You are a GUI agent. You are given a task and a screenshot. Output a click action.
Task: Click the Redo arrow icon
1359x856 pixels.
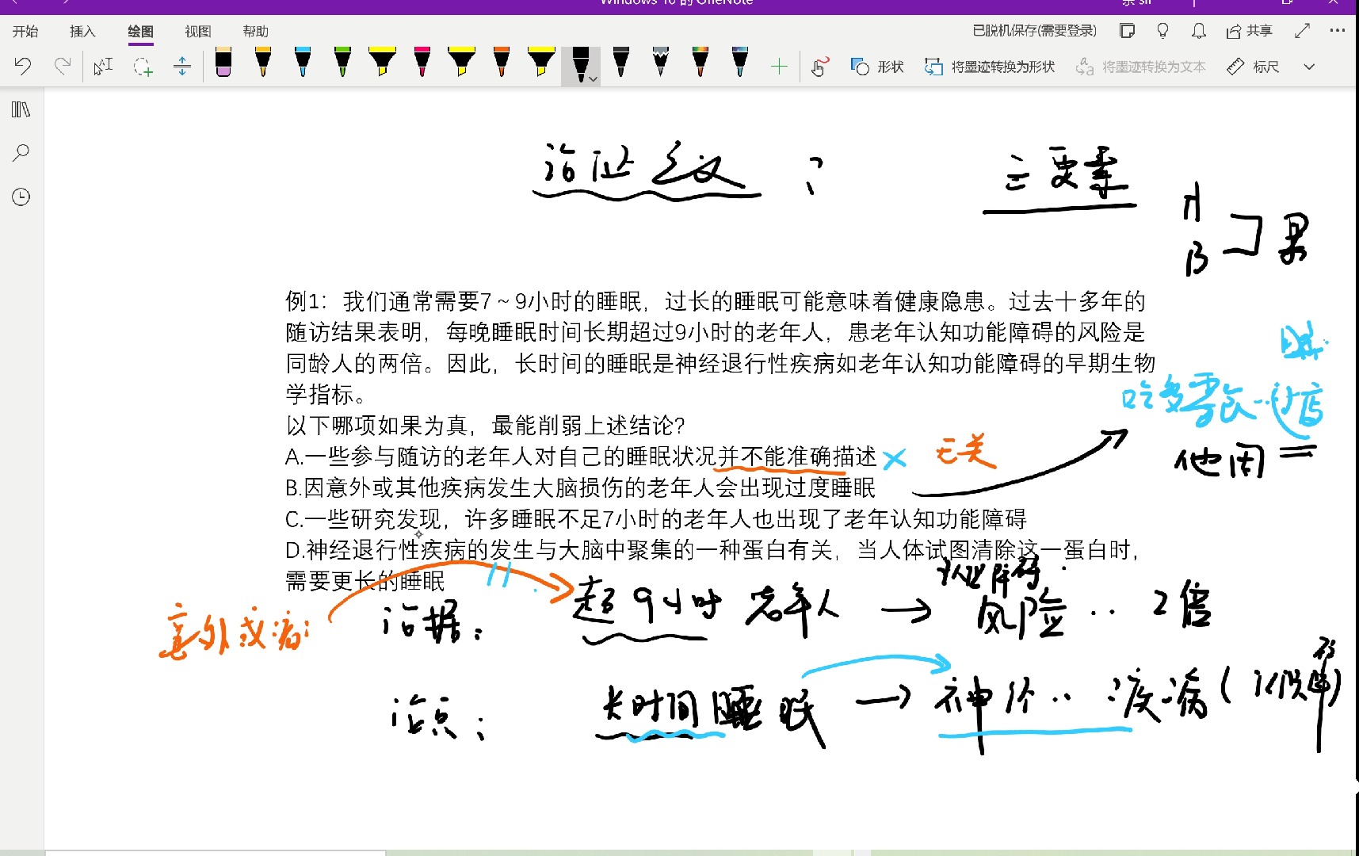63,67
